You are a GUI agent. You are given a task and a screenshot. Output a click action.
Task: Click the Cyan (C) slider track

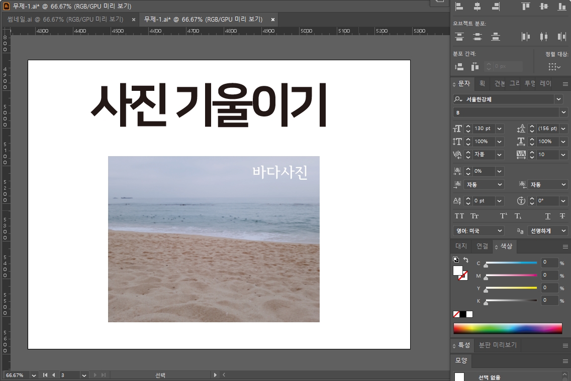coord(511,263)
